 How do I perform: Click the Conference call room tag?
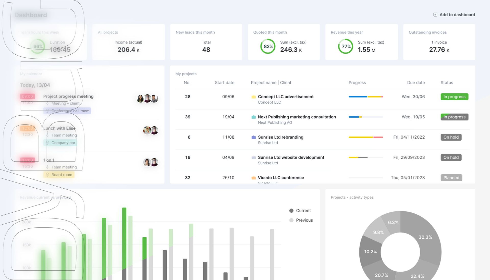click(67, 111)
